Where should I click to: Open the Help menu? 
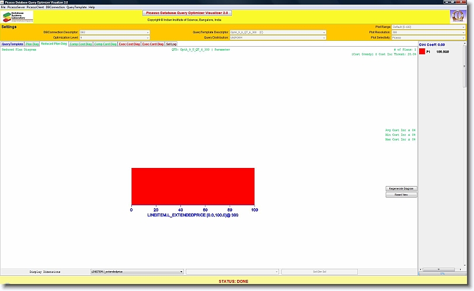92,7
